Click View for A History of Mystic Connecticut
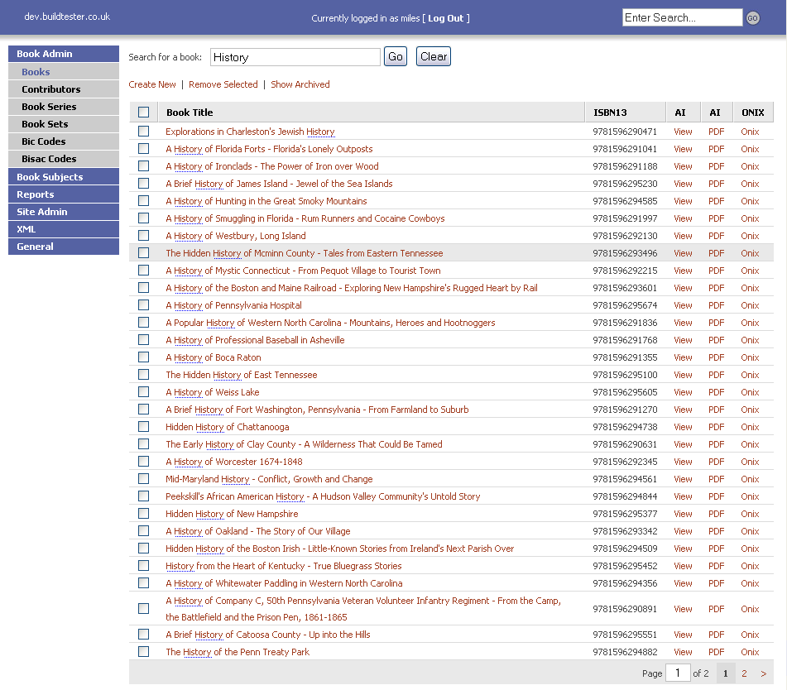 click(683, 271)
